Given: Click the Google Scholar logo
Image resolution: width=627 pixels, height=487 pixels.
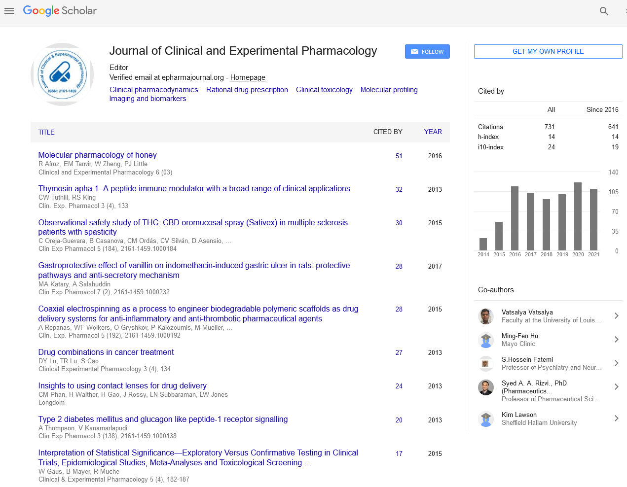Looking at the screenshot, I should coord(60,11).
